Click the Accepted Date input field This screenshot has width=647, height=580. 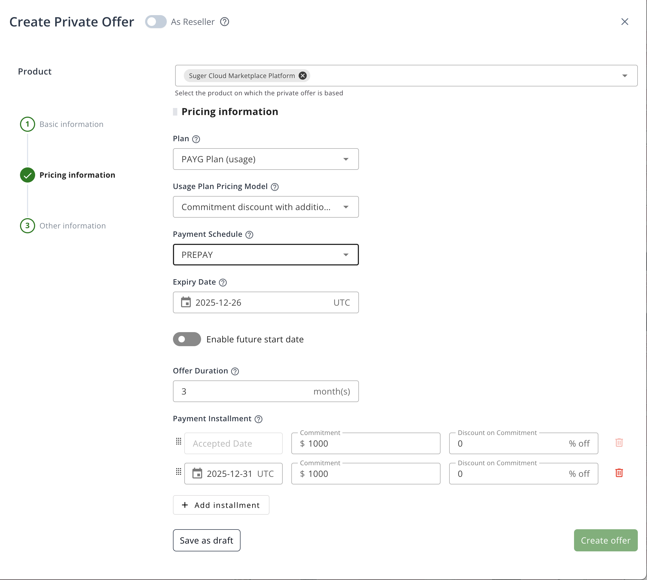(233, 443)
